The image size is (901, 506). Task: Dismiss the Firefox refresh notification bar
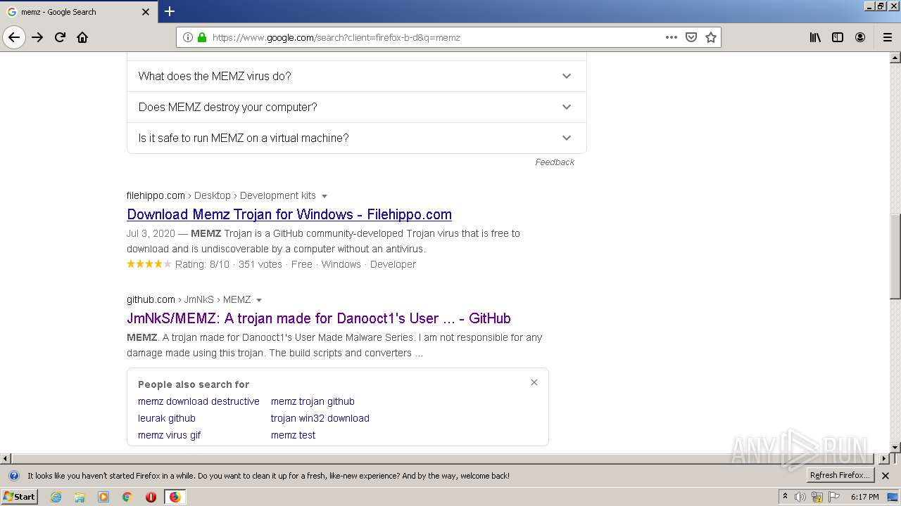(886, 476)
